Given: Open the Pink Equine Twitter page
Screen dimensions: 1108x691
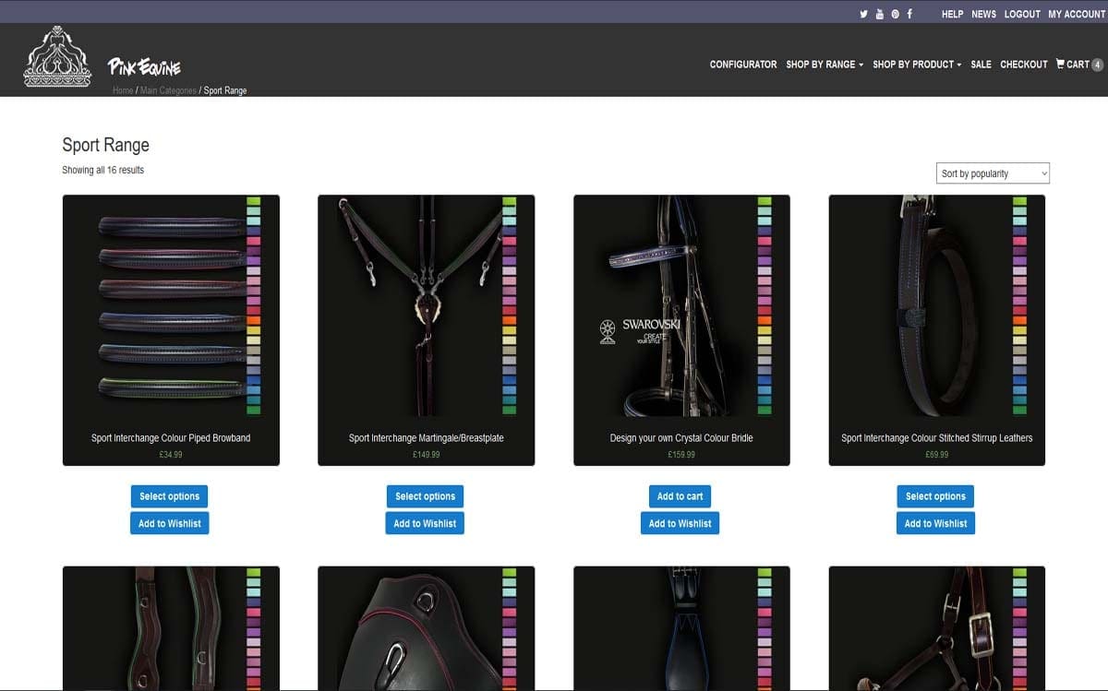Looking at the screenshot, I should click(863, 14).
